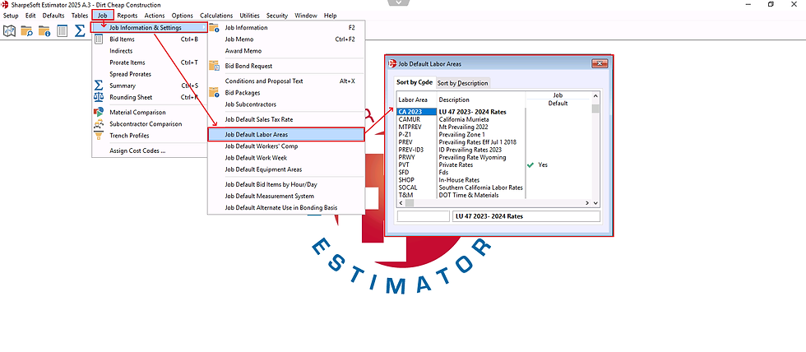Choose Conditions and Proposal Text
This screenshot has width=806, height=352.
coord(286,81)
